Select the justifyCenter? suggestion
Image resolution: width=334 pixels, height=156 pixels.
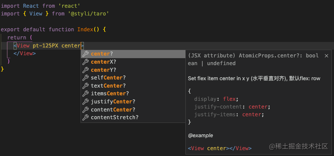[113, 102]
